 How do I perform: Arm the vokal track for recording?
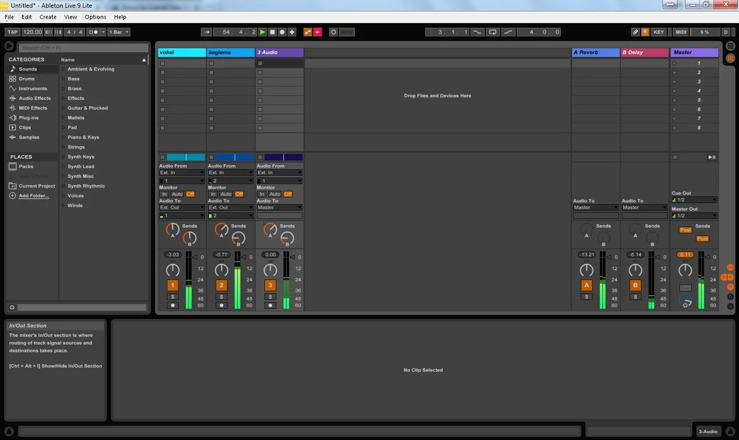(x=173, y=305)
